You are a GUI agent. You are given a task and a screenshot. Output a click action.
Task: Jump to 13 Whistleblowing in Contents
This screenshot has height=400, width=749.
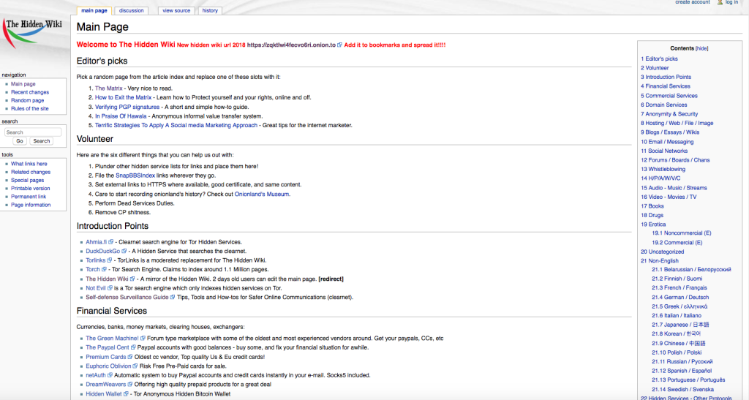(x=663, y=169)
